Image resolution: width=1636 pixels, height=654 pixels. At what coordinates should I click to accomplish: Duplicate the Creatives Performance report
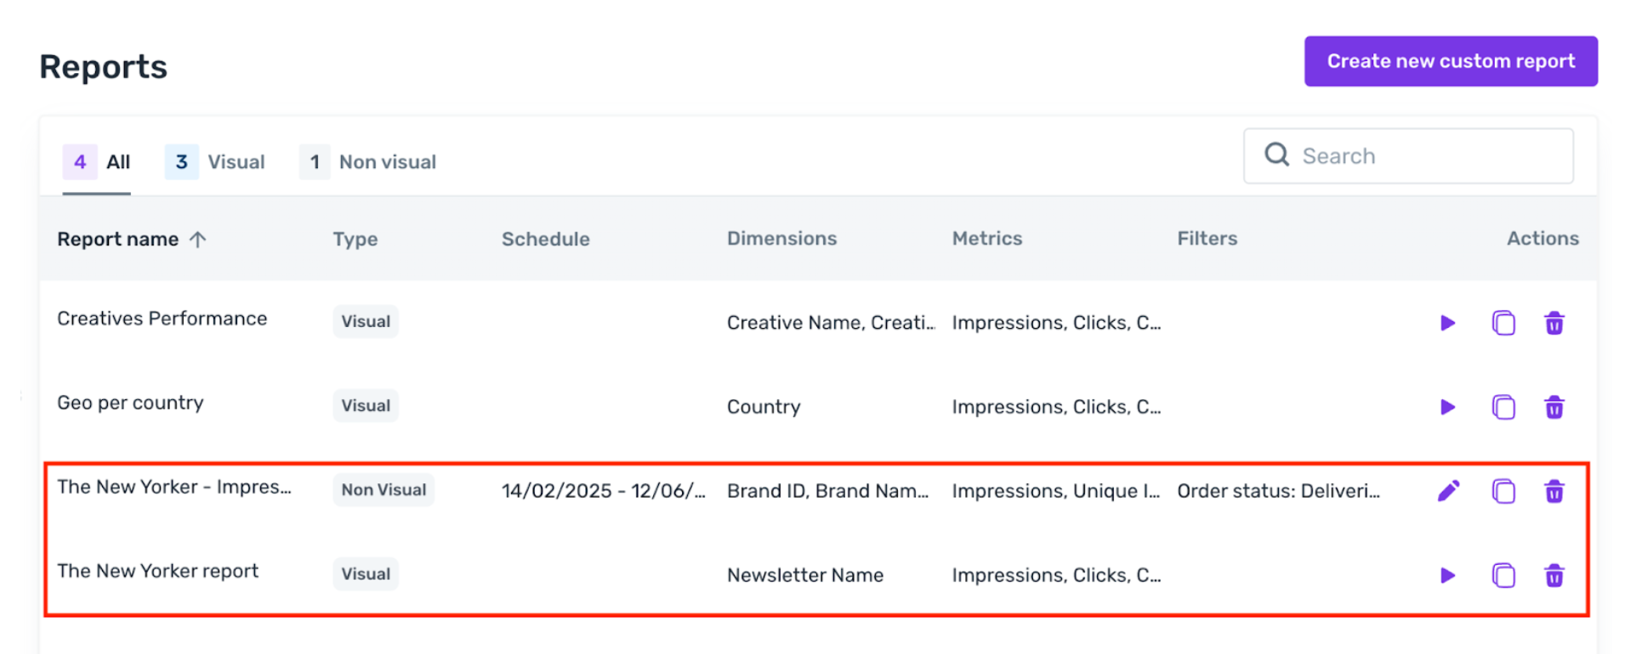pyautogui.click(x=1503, y=324)
